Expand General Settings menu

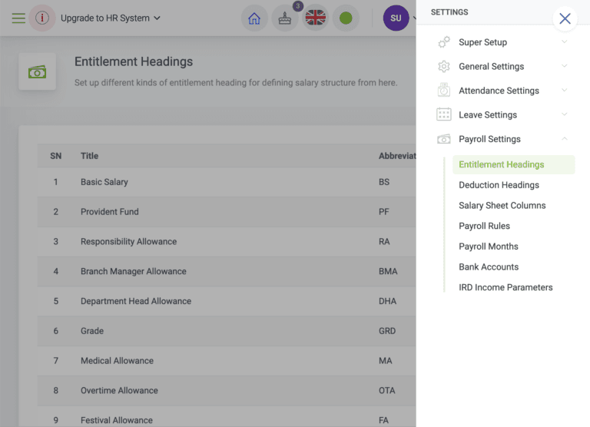coord(502,66)
